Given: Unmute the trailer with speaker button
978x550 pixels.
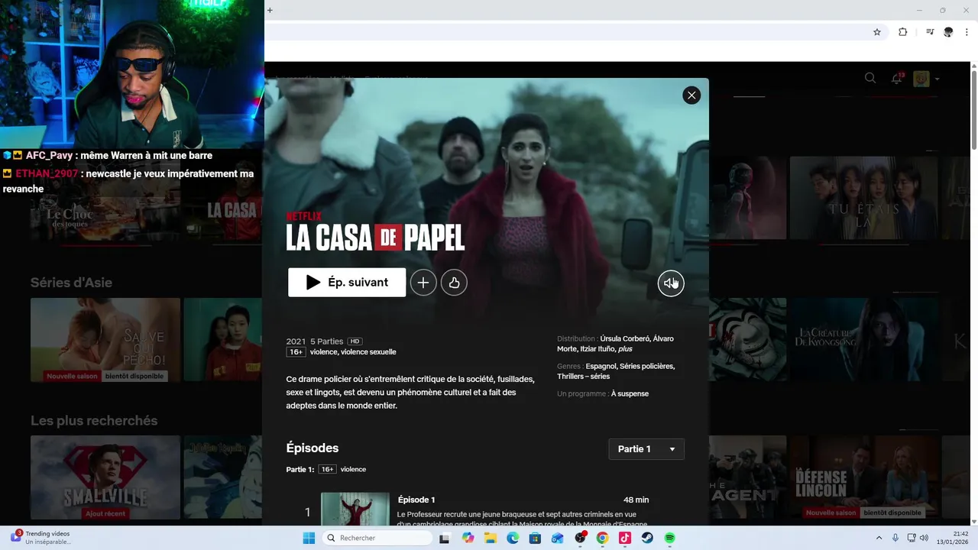Looking at the screenshot, I should pos(671,283).
